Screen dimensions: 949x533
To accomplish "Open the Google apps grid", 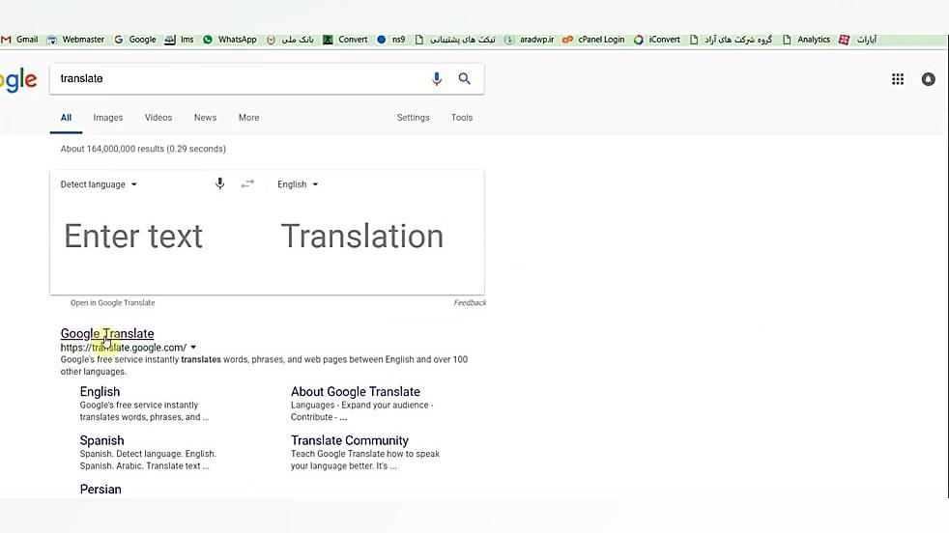I will click(x=898, y=79).
